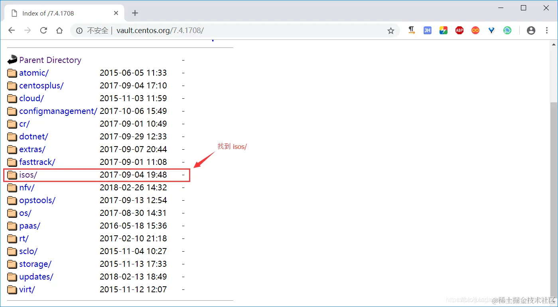Image resolution: width=558 pixels, height=307 pixels.
Task: Open the opstools/ directory
Action: point(37,200)
